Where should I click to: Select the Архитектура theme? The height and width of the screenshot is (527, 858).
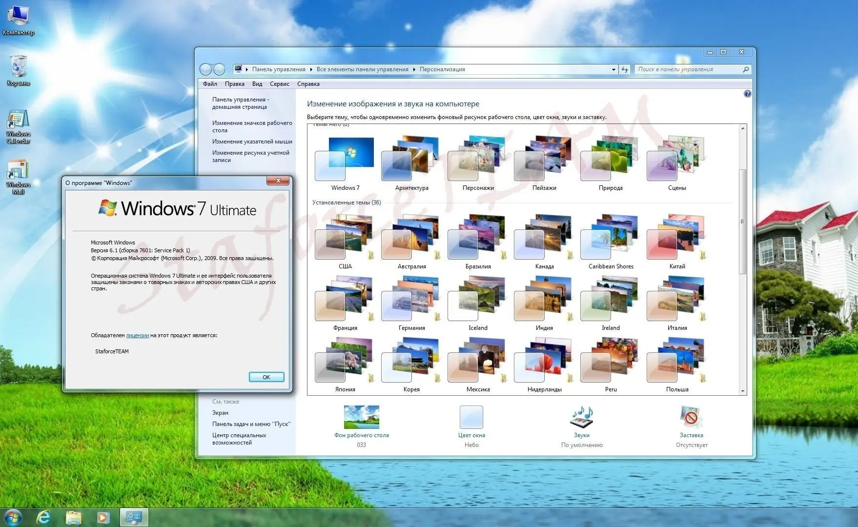coord(411,163)
